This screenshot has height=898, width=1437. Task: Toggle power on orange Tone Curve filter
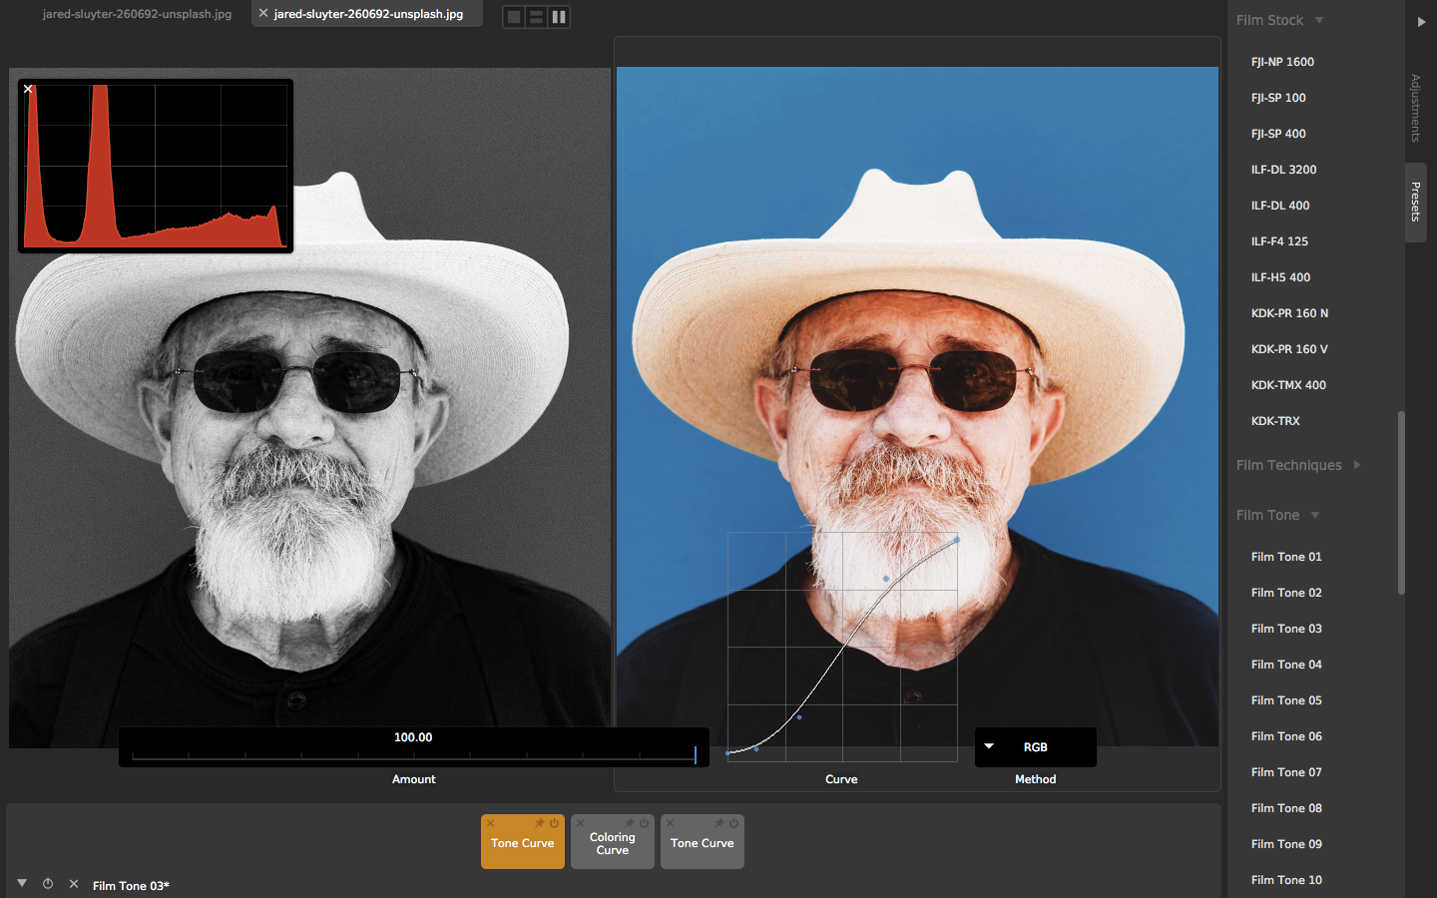coord(555,823)
